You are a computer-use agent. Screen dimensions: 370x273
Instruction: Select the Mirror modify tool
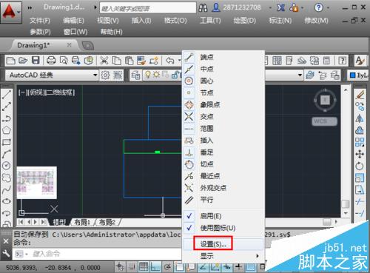pos(360,118)
